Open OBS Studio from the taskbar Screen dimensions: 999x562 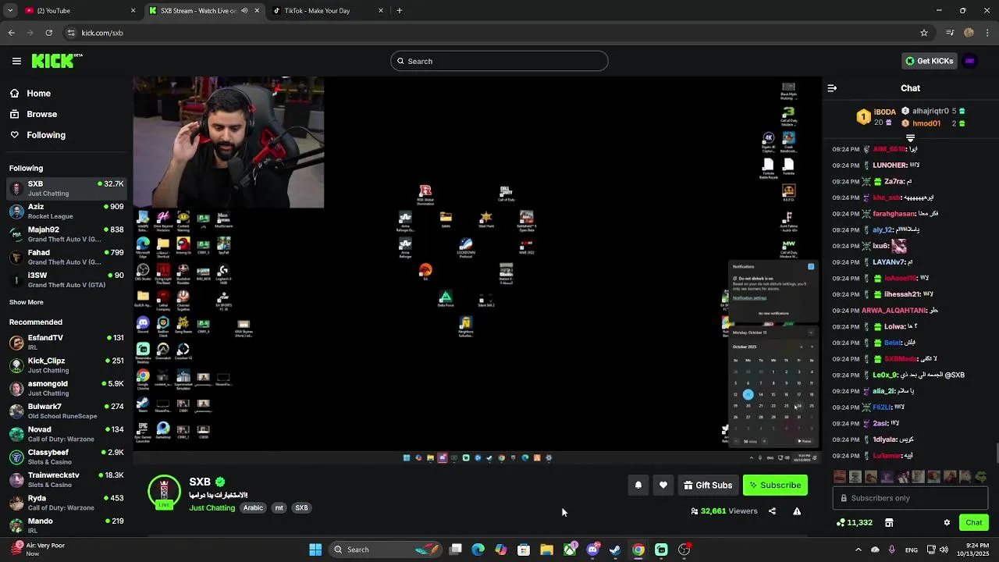pos(684,550)
